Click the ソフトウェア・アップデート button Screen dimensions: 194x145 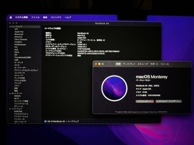point(169,101)
